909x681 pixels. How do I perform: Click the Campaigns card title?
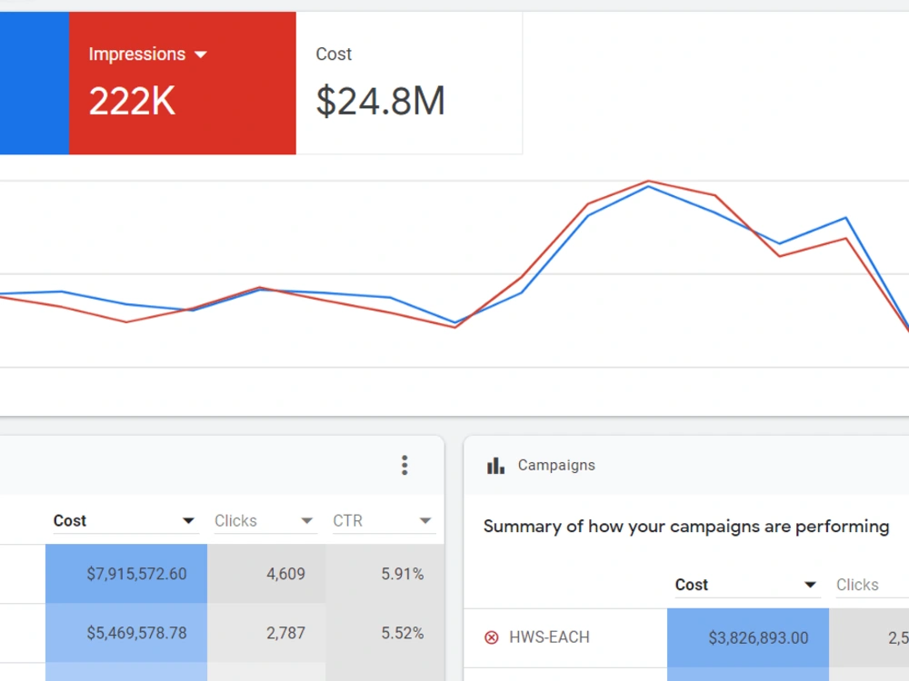556,466
